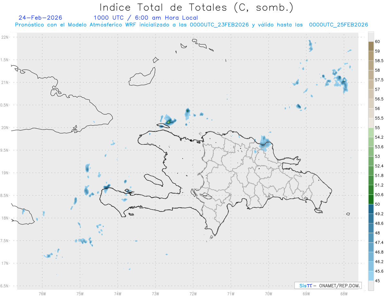The image size is (386, 298).
Task: Click the longitude label "70W"
Action: [x=269, y=293]
